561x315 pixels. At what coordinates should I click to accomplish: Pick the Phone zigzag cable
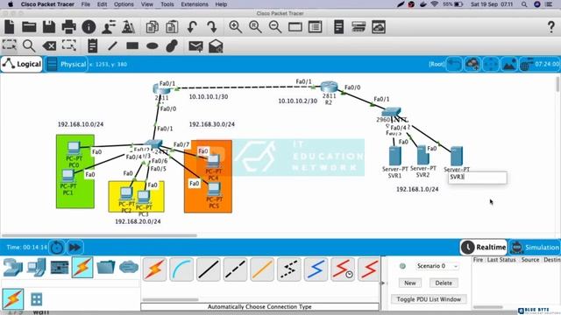(x=288, y=269)
